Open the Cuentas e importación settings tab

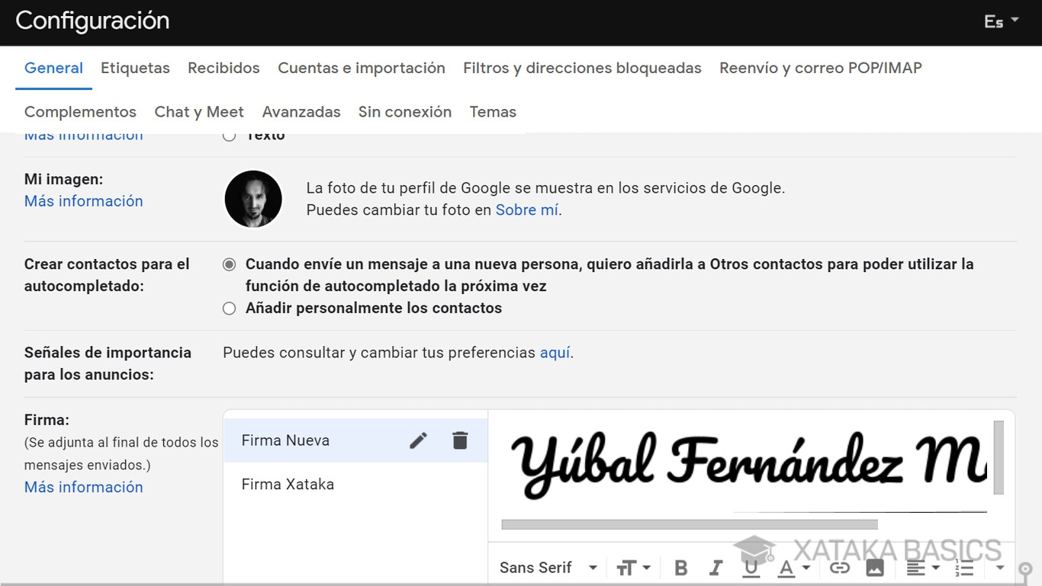point(361,68)
